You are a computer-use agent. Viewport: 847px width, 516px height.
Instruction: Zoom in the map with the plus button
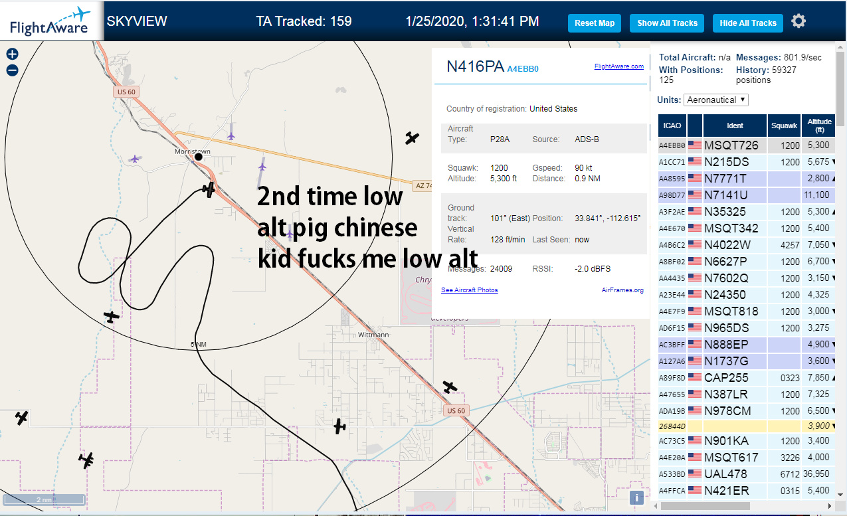point(12,54)
